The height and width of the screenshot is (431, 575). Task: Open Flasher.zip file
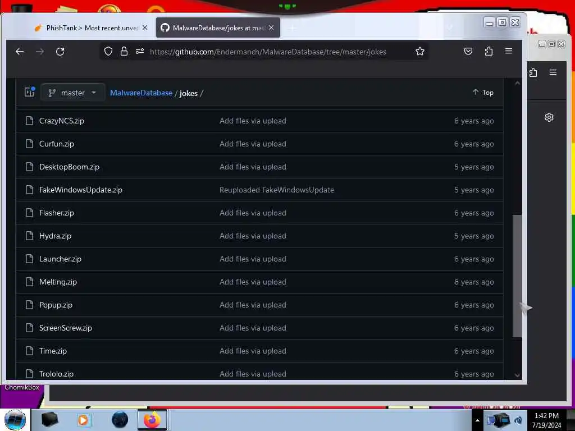point(57,213)
